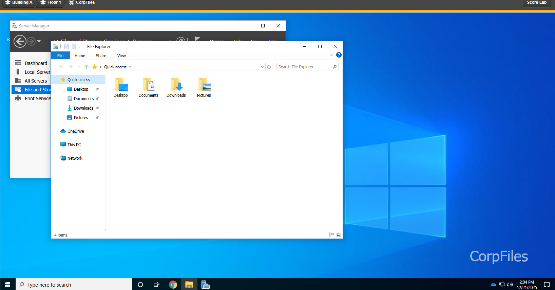Click the File Explorer help icon
Viewport: 555px width, 290px height.
[339, 55]
